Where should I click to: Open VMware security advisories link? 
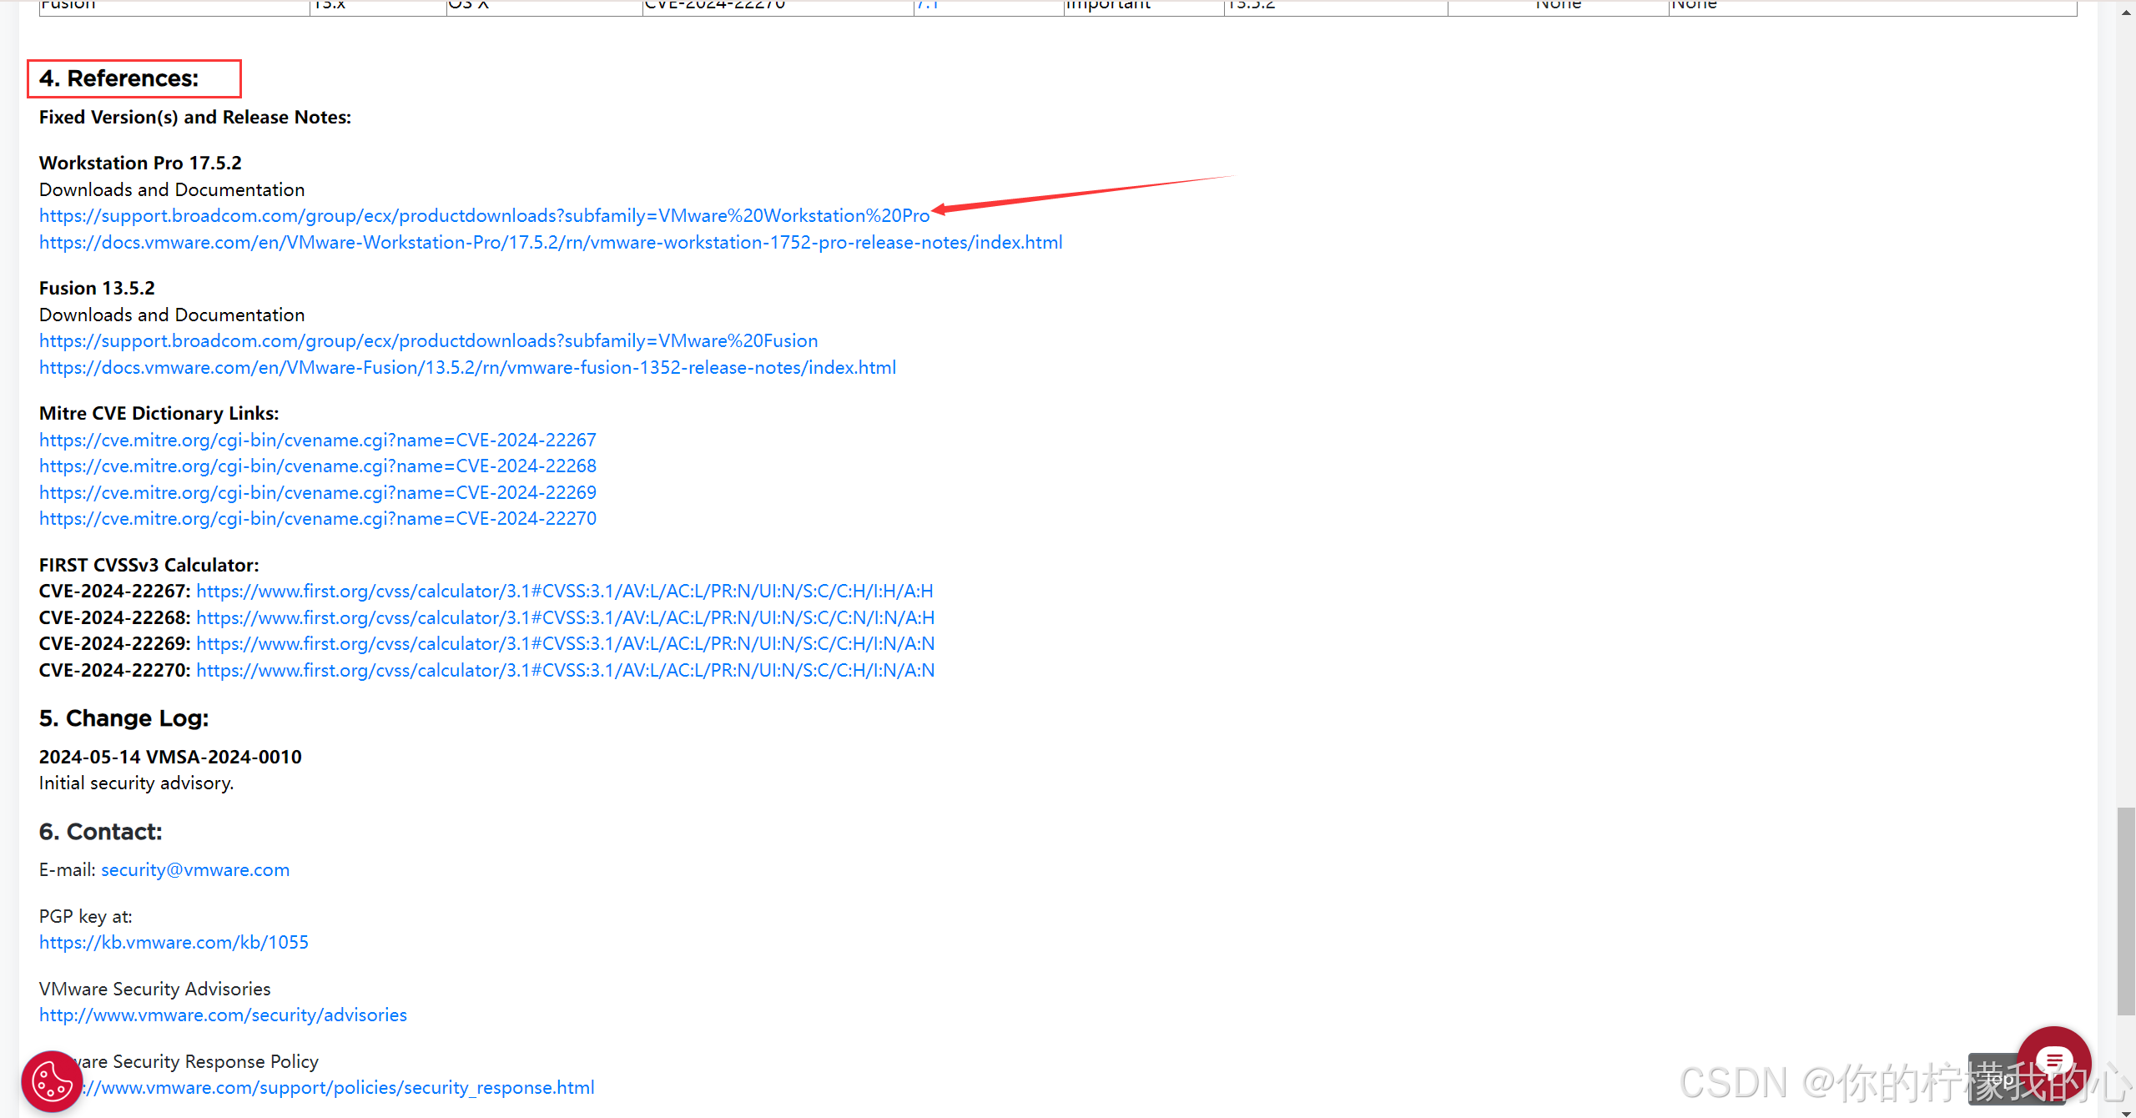pos(223,1015)
